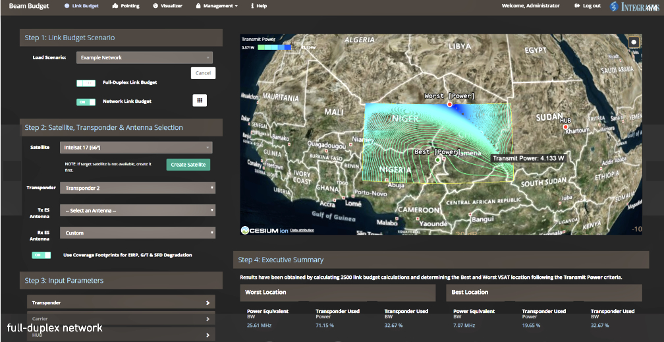The image size is (664, 342).
Task: Expand the Transponder input parameters section
Action: 120,302
